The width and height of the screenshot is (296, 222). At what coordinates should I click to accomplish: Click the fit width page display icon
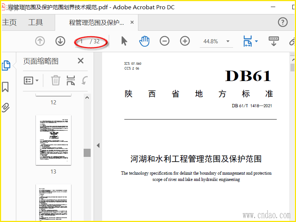(248, 41)
